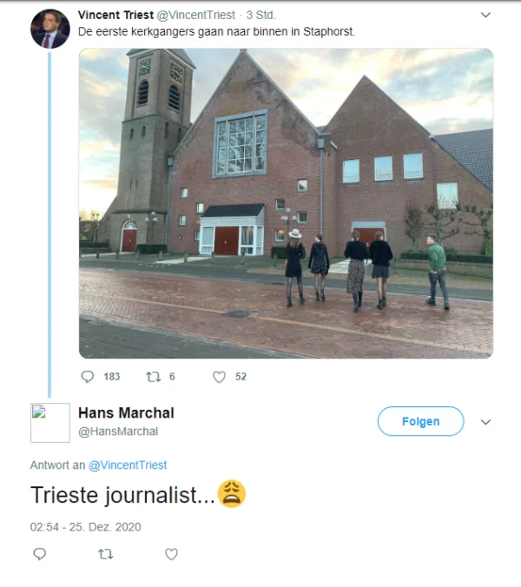Like Hans Marchal's reply
This screenshot has height=587, width=521.
(x=171, y=554)
